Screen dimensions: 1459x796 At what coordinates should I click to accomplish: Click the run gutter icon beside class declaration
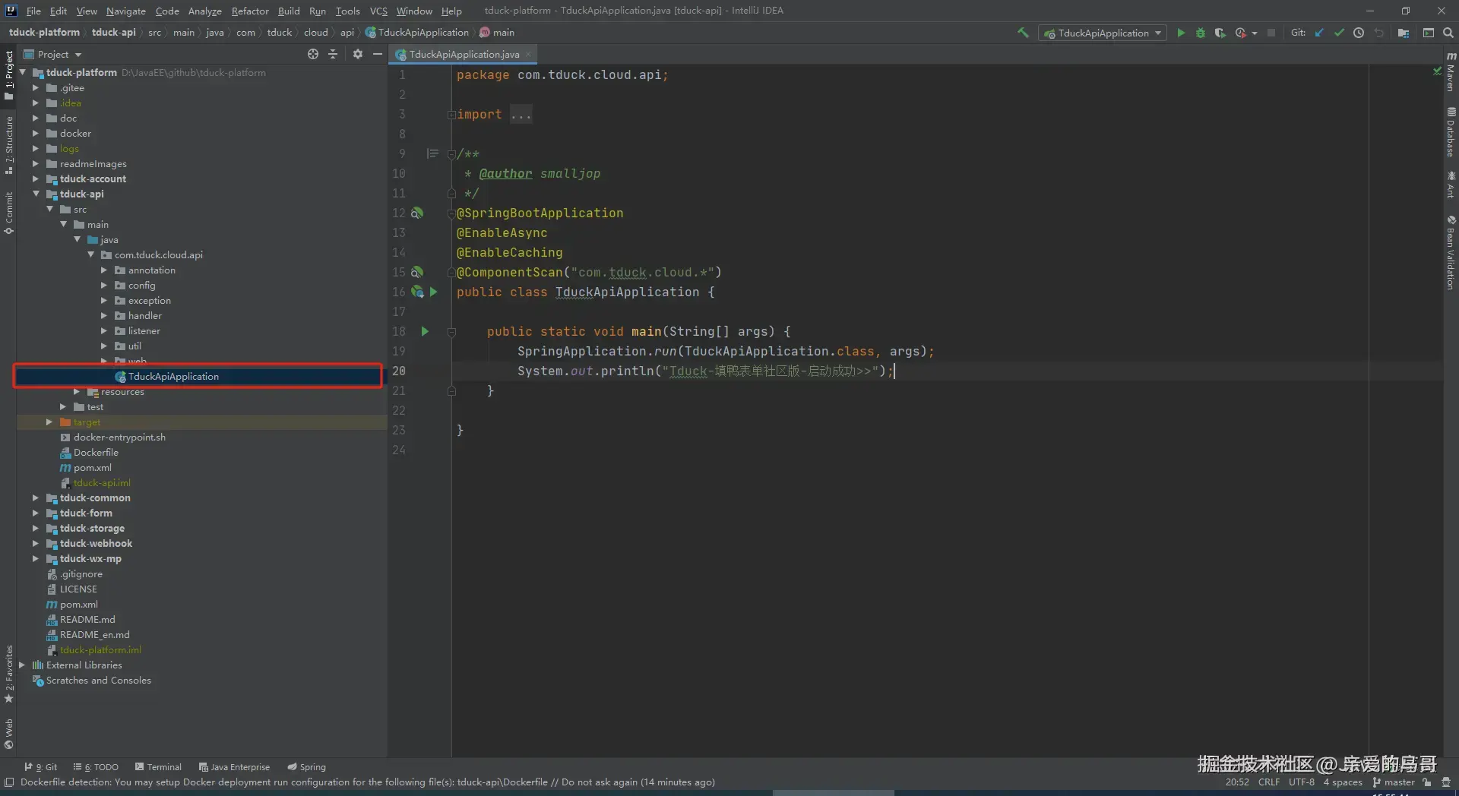click(x=433, y=292)
